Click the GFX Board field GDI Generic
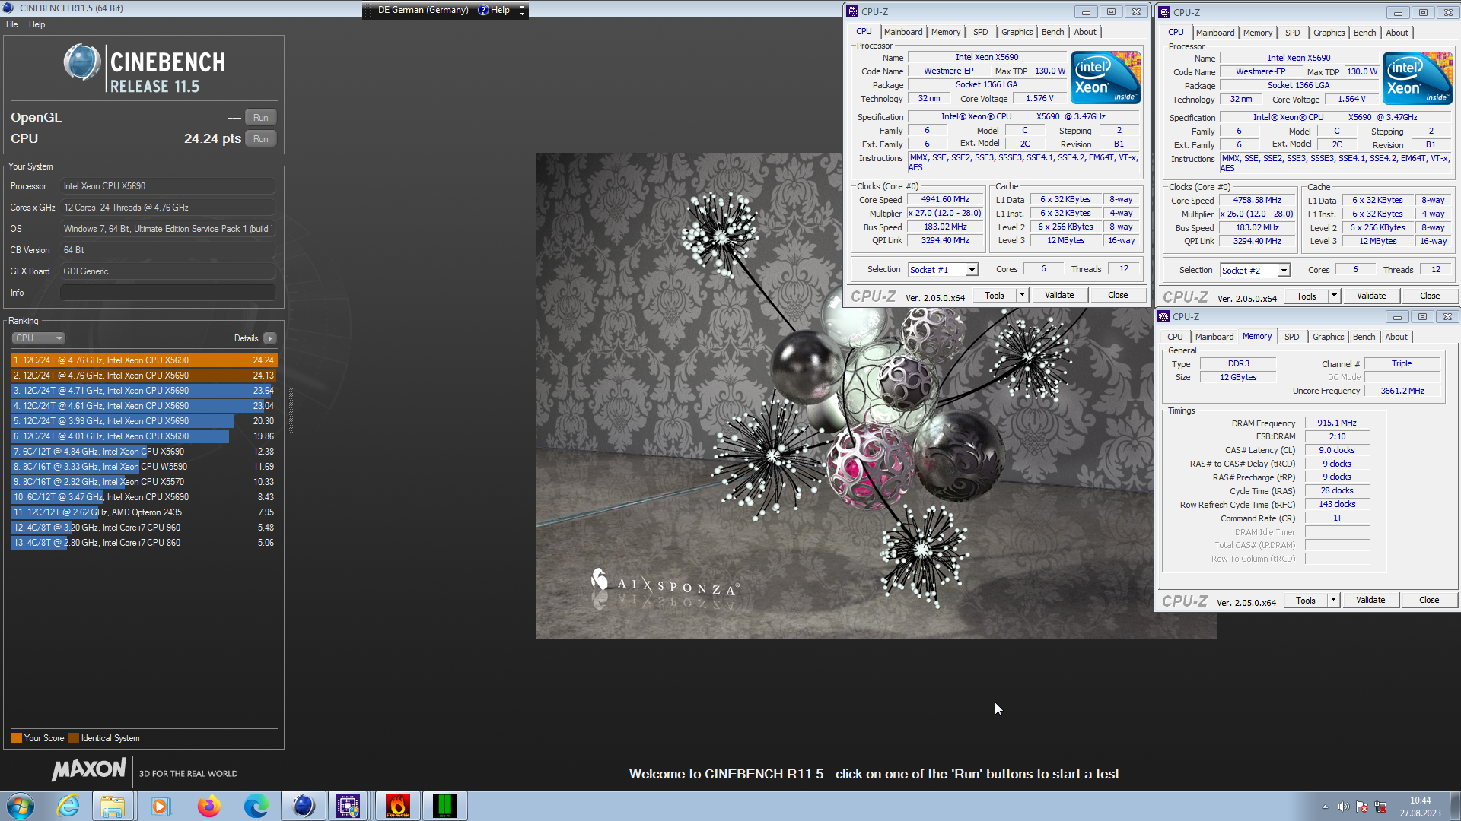1461x821 pixels. pyautogui.click(x=167, y=271)
